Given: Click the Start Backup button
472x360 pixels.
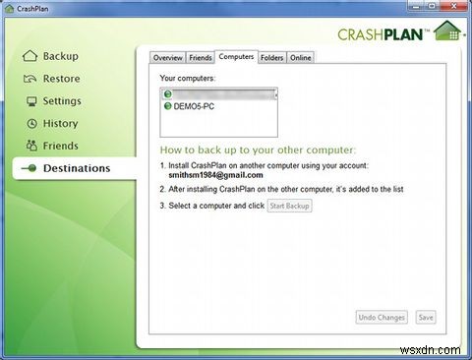Looking at the screenshot, I should click(289, 206).
